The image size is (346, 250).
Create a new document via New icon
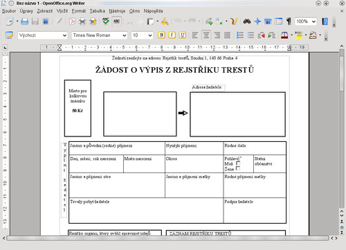tap(10, 21)
